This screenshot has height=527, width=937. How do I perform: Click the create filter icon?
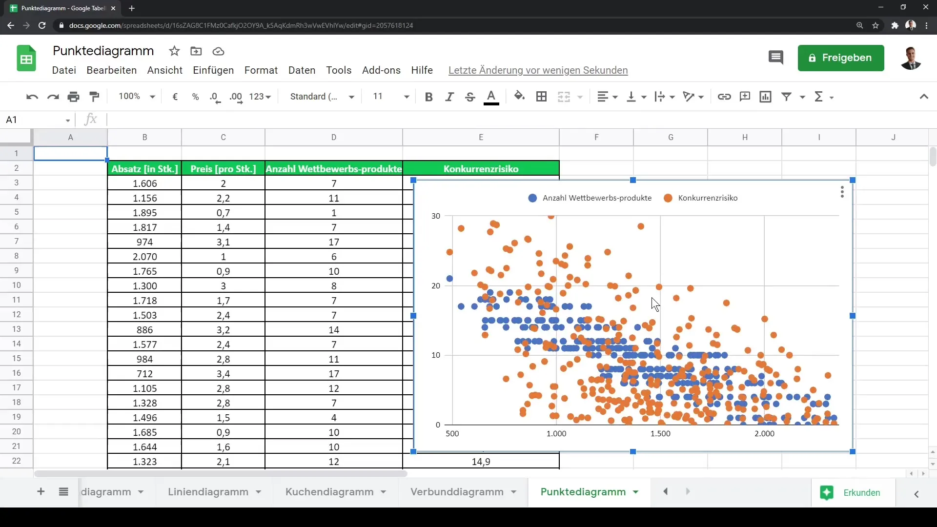(x=787, y=97)
